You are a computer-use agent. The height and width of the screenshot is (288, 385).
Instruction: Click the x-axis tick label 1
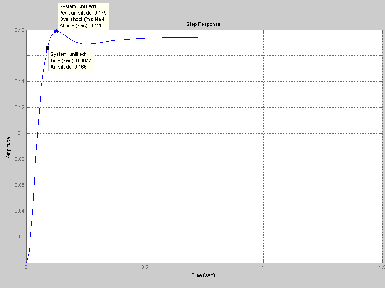[x=263, y=267]
